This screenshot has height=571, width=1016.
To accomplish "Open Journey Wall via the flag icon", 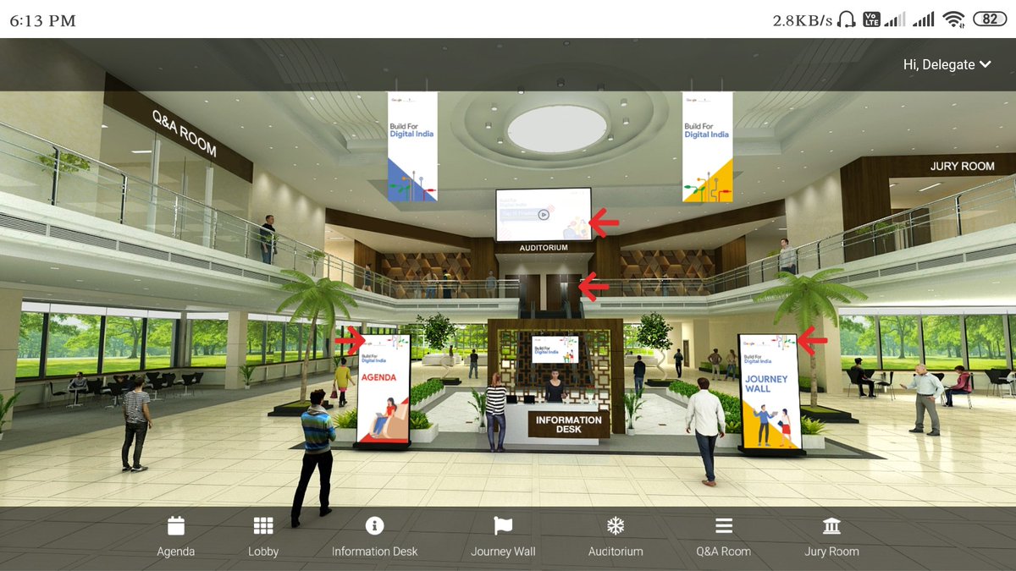I will [x=503, y=525].
